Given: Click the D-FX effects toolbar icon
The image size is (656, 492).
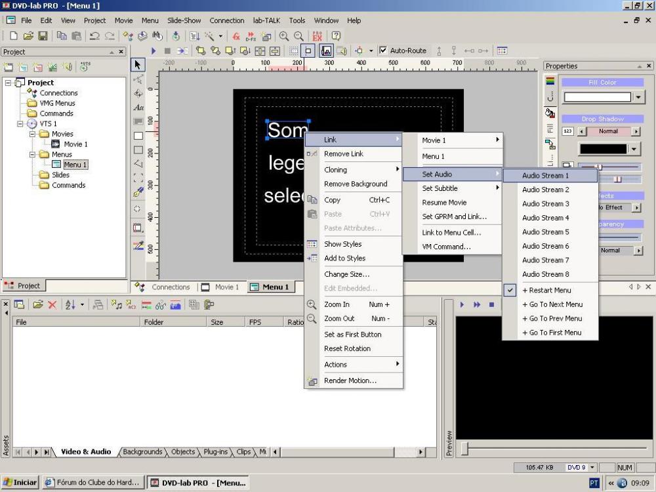Looking at the screenshot, I should click(x=251, y=37).
